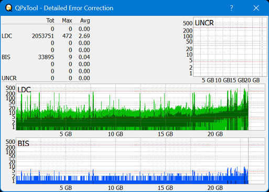The image size is (269, 192).
Task: Select the BIS row label in statistics table
Action: click(x=6, y=57)
